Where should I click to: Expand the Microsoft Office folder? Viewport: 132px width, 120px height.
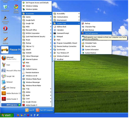click(37, 30)
